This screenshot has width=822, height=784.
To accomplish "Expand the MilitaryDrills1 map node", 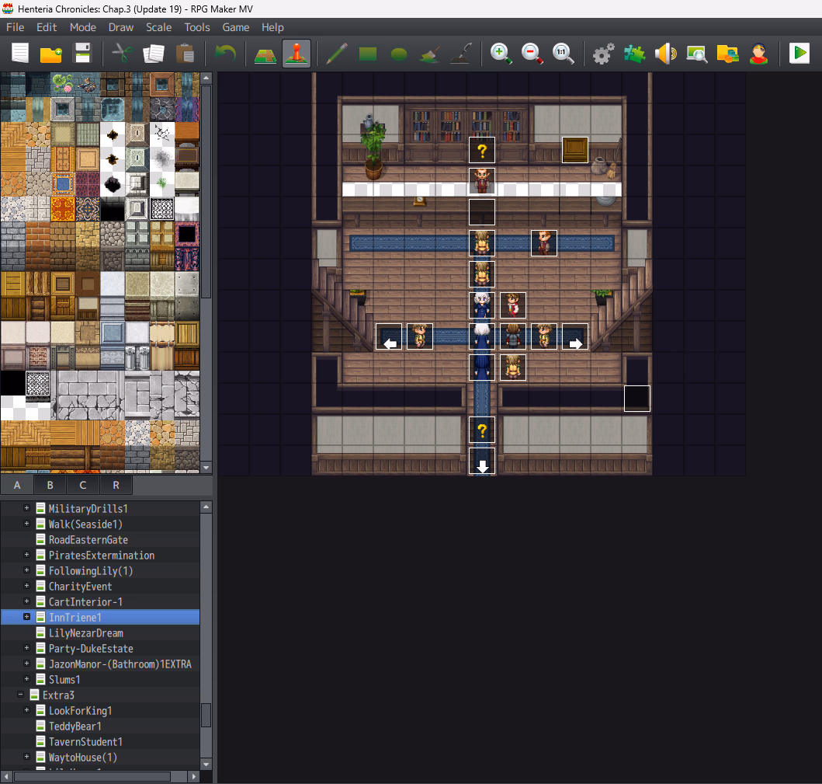I will click(x=27, y=508).
